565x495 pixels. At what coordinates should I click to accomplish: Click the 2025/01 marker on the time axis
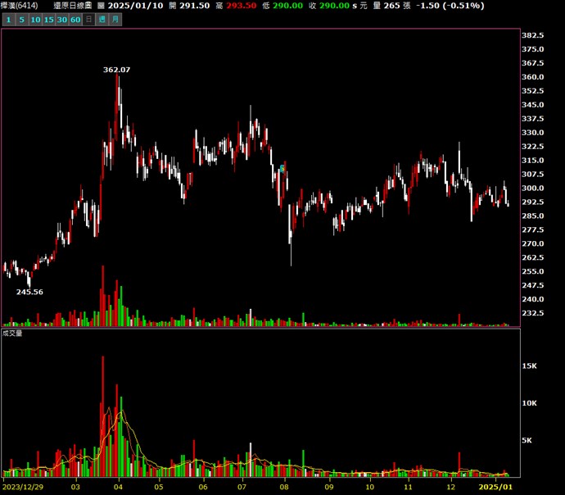coord(495,487)
